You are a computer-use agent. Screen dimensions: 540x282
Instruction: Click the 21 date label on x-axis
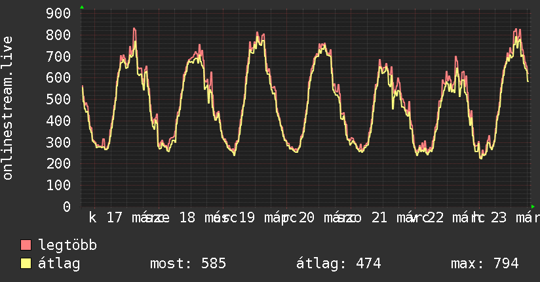[379, 218]
